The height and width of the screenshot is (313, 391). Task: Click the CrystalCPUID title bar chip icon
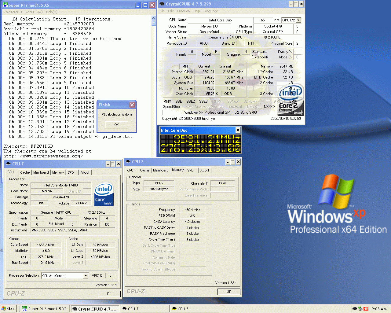[x=162, y=4]
